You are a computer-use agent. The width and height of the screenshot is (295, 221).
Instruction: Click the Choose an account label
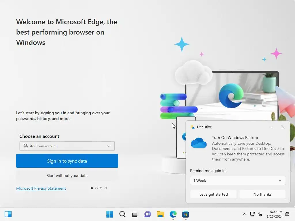click(39, 136)
